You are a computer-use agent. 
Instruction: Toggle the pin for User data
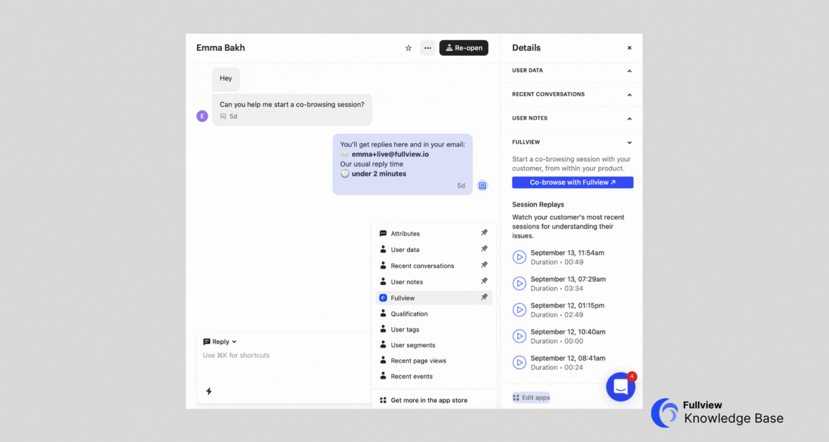click(x=484, y=249)
